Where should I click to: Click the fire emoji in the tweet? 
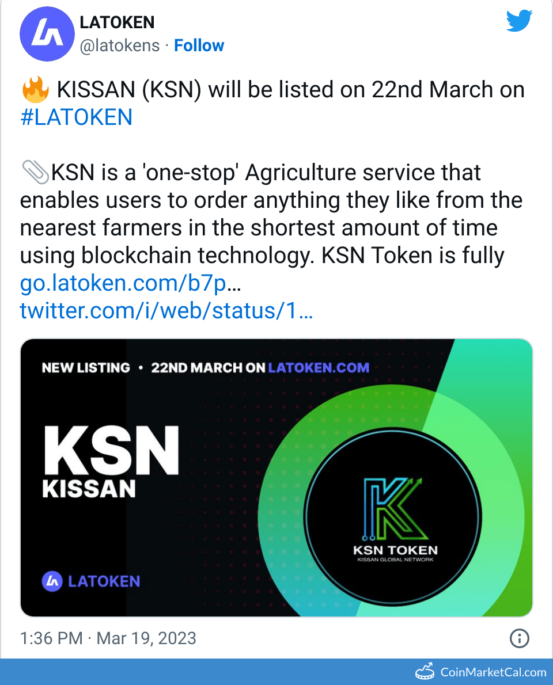tap(35, 89)
